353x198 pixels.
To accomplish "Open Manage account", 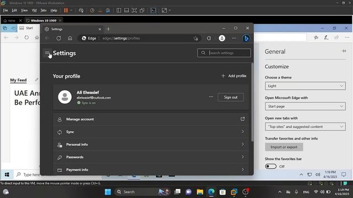I will [x=151, y=119].
